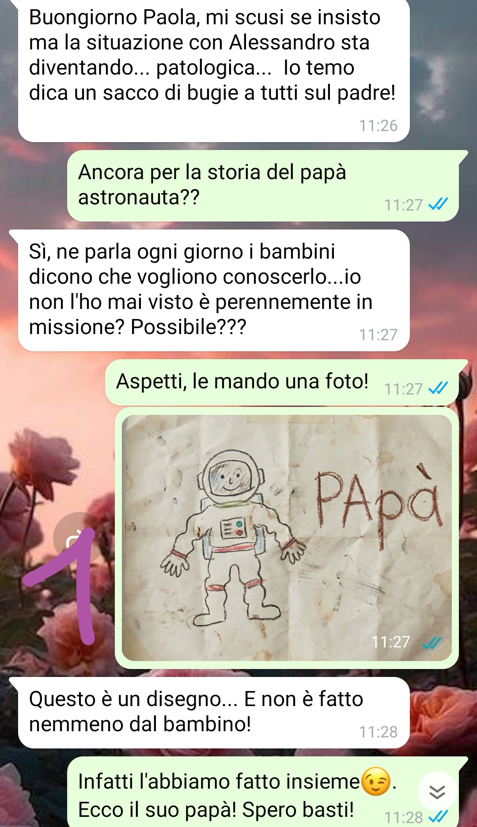Image resolution: width=477 pixels, height=827 pixels.
Task: Tap the 11:27 timestamp on 'Possibile???' message
Action: click(378, 335)
